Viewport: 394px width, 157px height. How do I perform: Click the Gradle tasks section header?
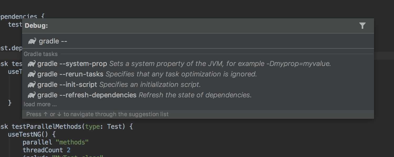point(41,54)
